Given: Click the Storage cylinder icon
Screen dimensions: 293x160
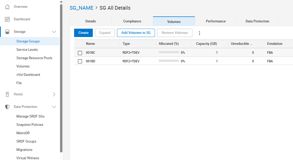Looking at the screenshot, I should pyautogui.click(x=7, y=32).
